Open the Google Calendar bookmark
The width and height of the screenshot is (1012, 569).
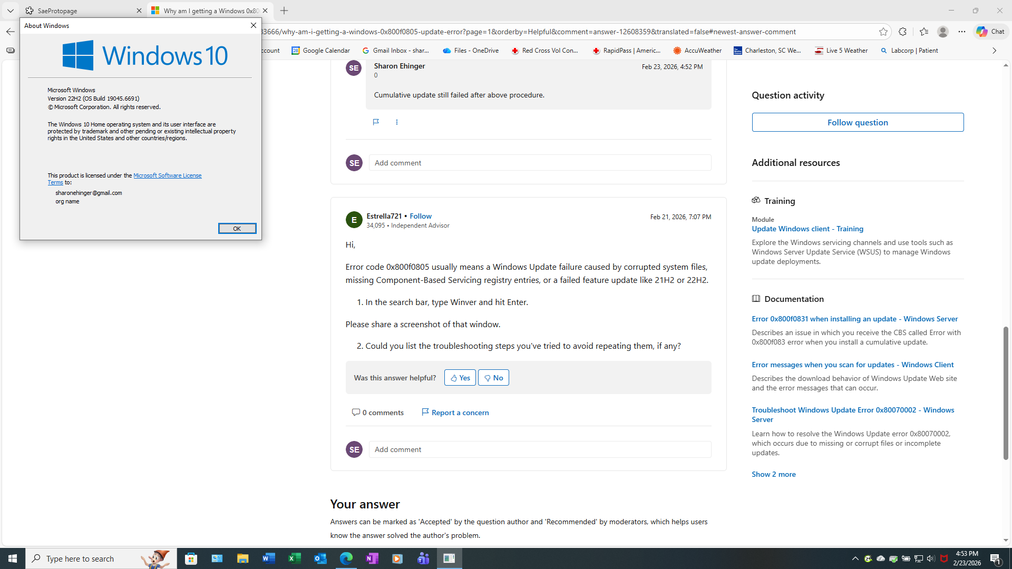point(321,51)
